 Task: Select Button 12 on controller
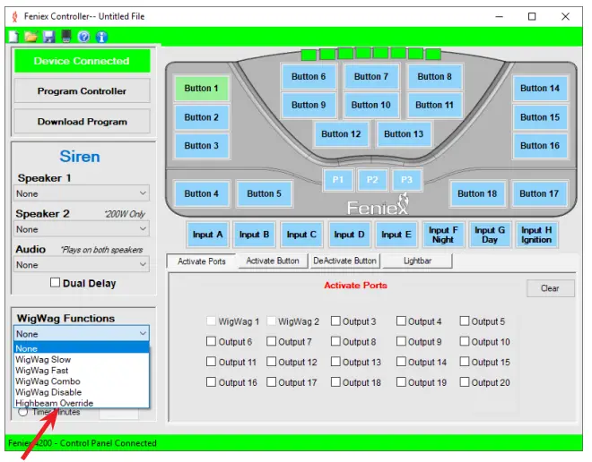click(x=341, y=133)
